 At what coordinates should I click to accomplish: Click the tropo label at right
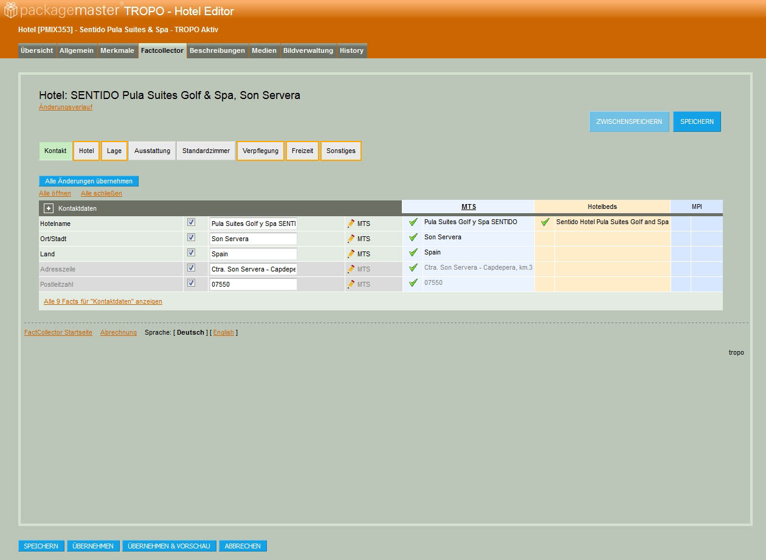(736, 352)
